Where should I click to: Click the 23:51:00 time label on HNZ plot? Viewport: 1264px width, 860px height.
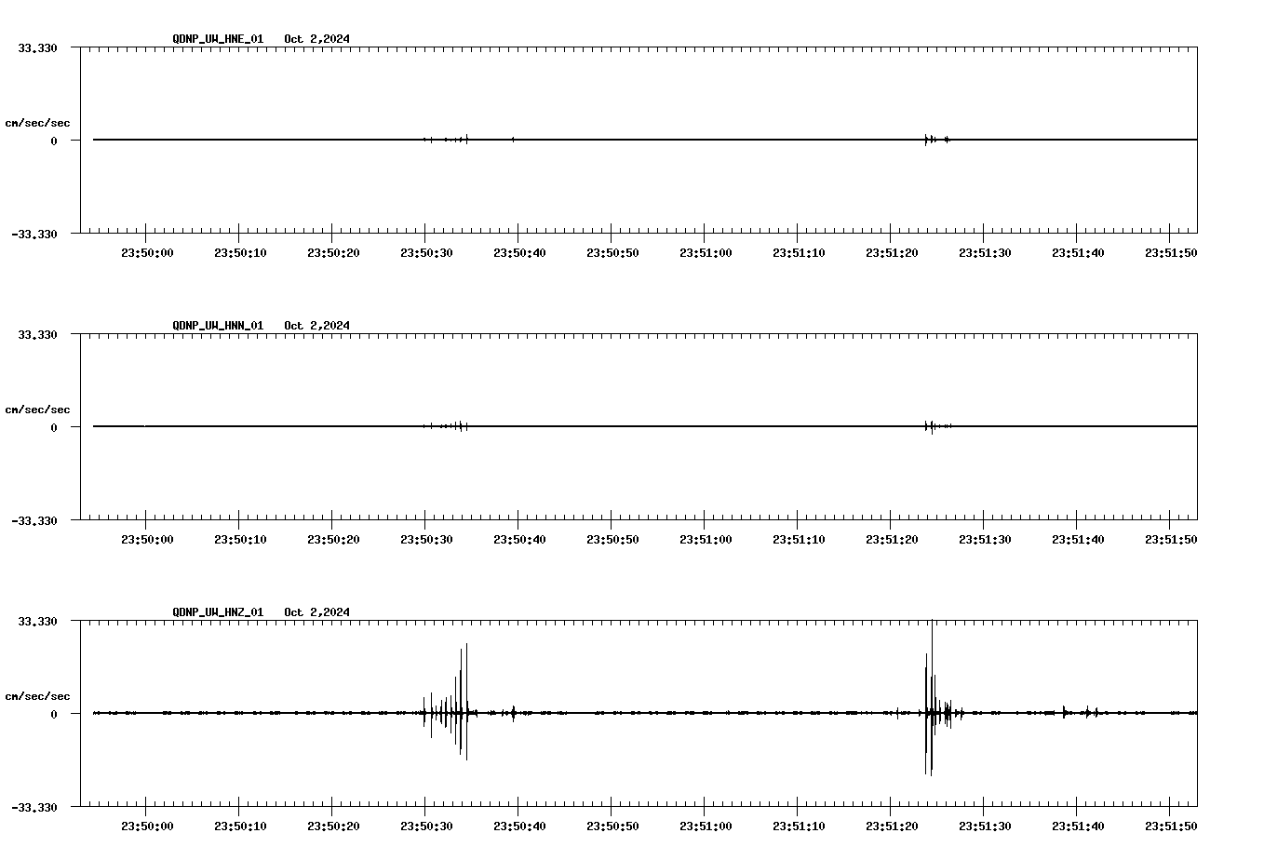point(706,826)
